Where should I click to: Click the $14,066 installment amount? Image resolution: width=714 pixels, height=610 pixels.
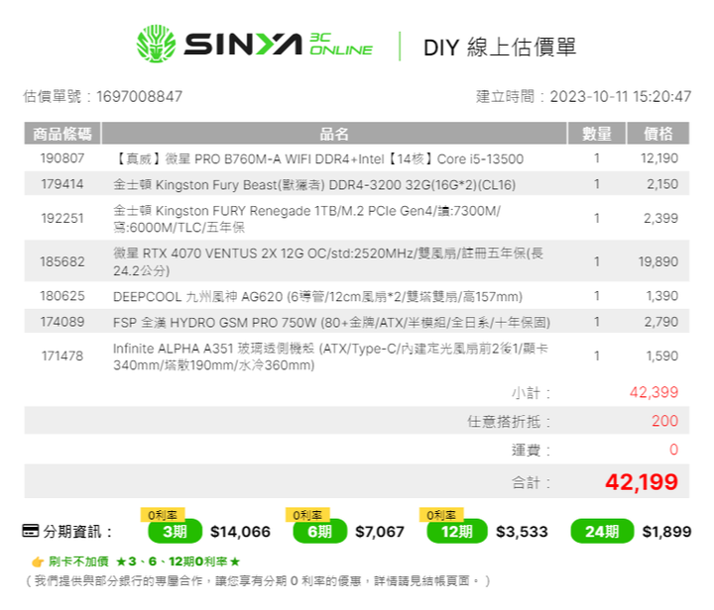coord(240,532)
